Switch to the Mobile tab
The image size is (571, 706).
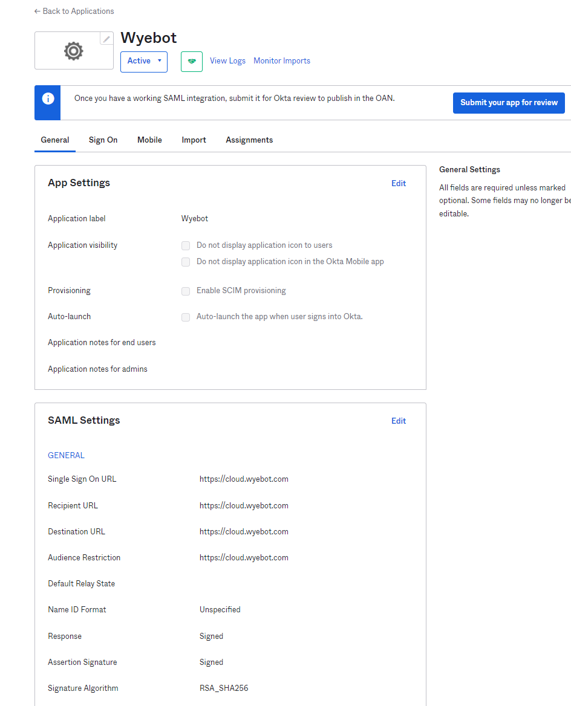pos(149,140)
